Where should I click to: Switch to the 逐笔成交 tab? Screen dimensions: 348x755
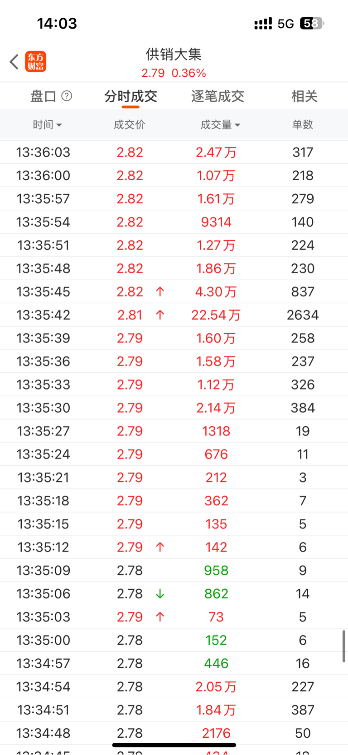click(217, 96)
